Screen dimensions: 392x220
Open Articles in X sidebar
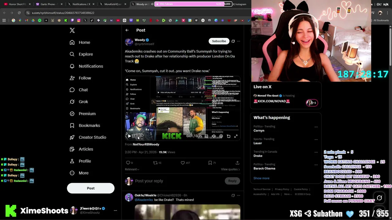(81, 149)
